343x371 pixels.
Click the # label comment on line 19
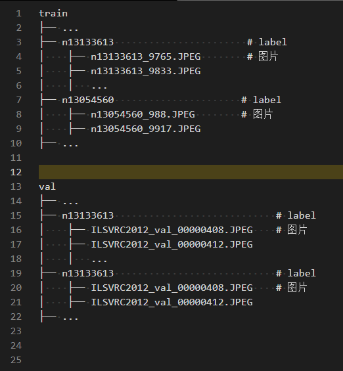pos(296,273)
